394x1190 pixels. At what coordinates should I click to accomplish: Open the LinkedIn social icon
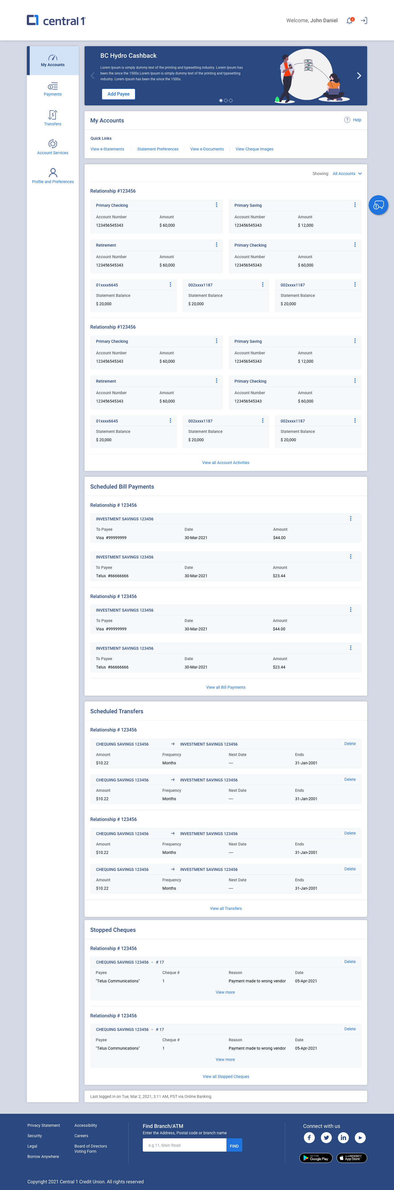tap(343, 1137)
